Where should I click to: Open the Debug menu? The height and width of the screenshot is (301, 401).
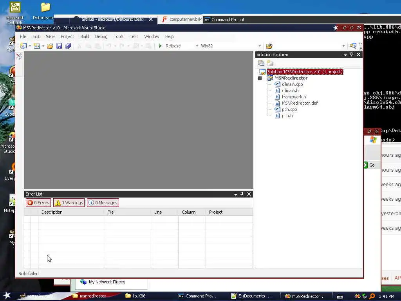[101, 36]
